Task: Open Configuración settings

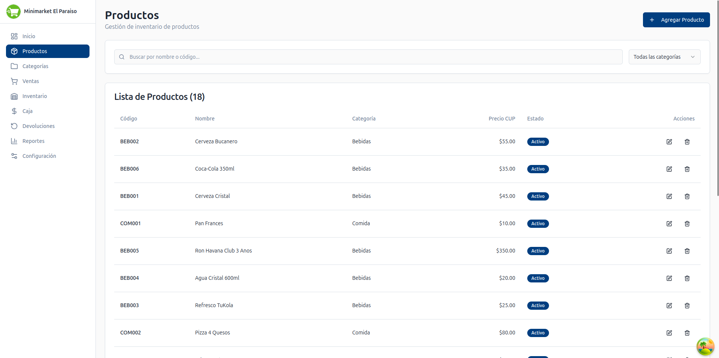Action: (48, 156)
